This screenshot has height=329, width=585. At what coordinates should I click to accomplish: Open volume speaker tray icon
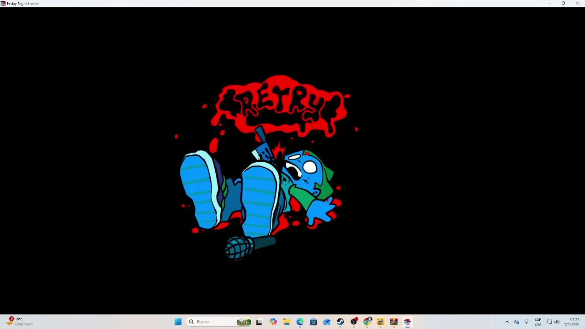tap(557, 322)
